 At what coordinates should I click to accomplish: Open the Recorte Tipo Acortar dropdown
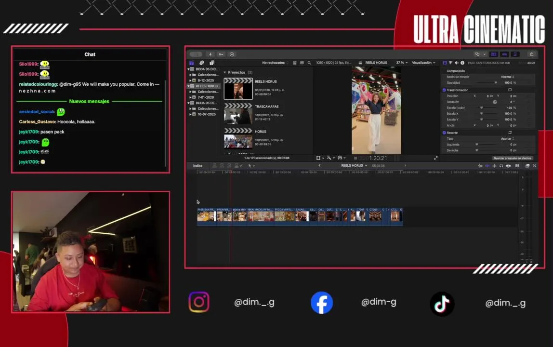[x=508, y=139]
